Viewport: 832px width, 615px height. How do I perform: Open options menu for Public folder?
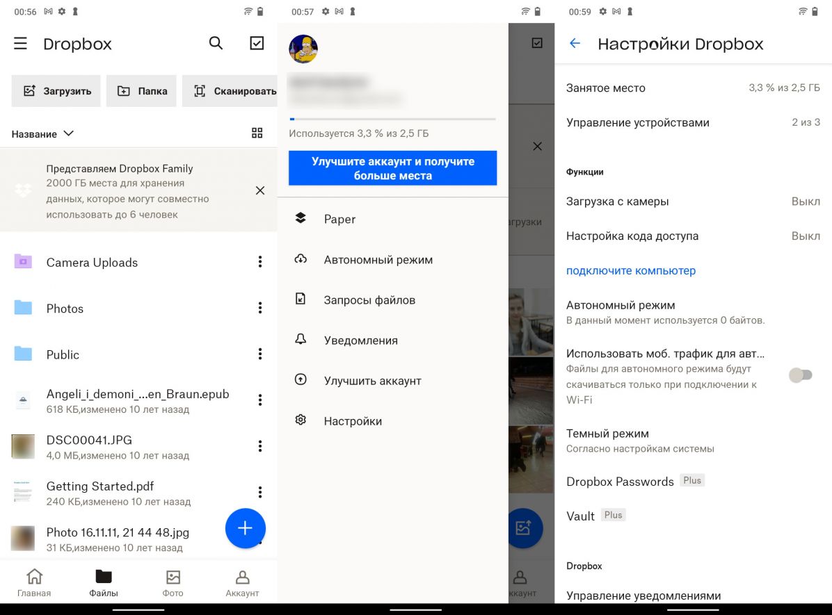[x=260, y=354]
